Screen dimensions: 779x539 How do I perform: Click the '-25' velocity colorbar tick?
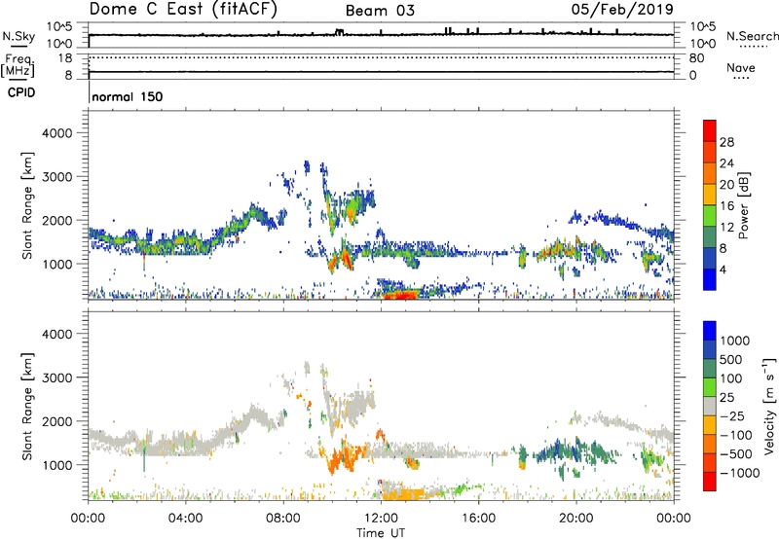732,415
